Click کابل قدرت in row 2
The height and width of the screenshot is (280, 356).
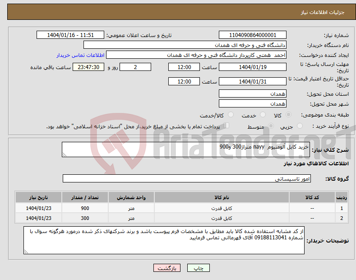(222, 218)
